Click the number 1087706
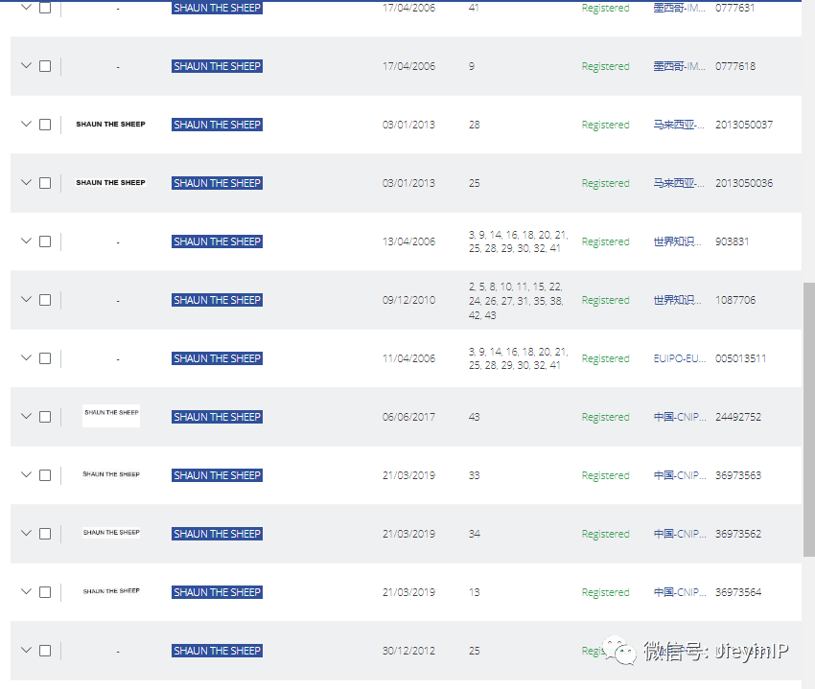 click(x=735, y=300)
